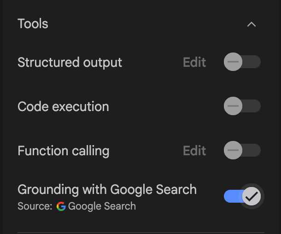The image size is (281, 234).
Task: Click the minus knob on Structured output switch
Action: pos(233,62)
